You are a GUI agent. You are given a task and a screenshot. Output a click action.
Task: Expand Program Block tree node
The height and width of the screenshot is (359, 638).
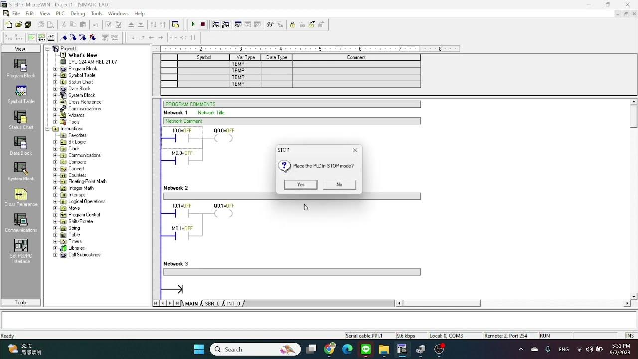click(55, 69)
